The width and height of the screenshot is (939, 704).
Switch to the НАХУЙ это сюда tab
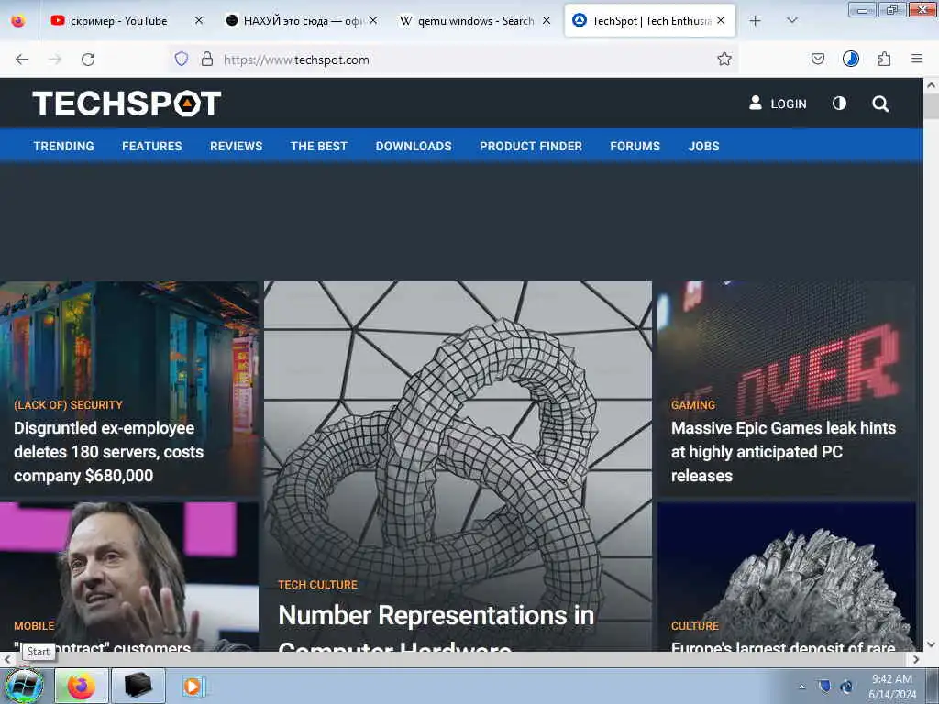302,21
